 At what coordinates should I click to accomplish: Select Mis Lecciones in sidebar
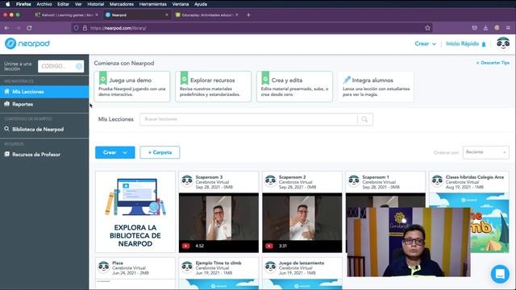click(44, 92)
